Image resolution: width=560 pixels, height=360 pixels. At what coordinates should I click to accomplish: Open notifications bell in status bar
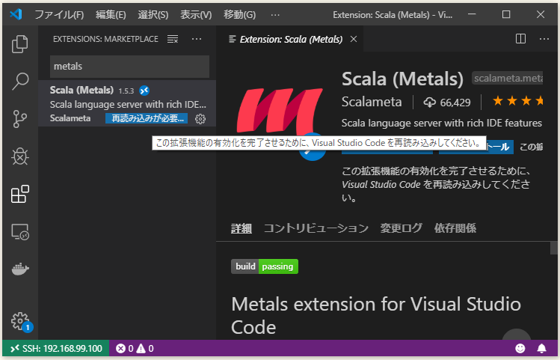tap(541, 348)
